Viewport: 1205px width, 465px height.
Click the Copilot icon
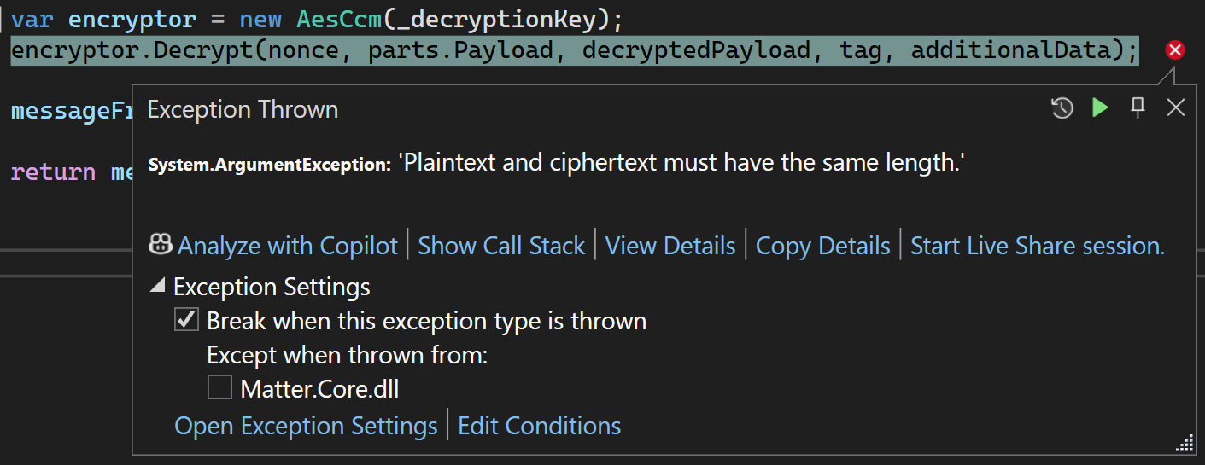coord(161,246)
